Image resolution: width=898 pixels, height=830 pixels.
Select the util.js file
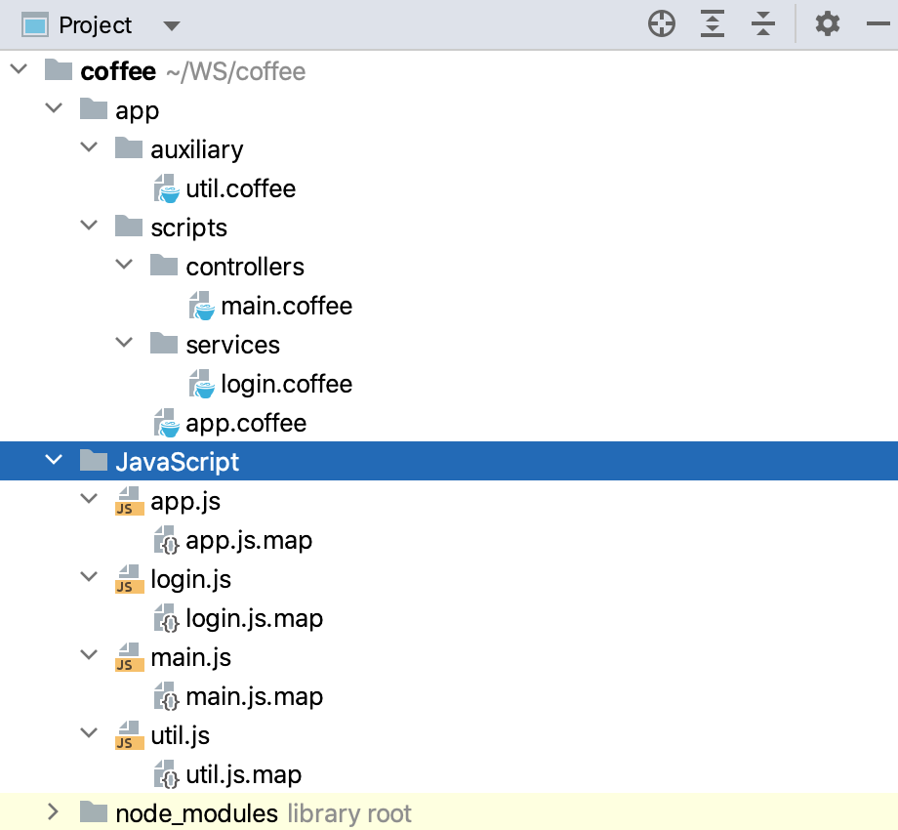pyautogui.click(x=181, y=734)
